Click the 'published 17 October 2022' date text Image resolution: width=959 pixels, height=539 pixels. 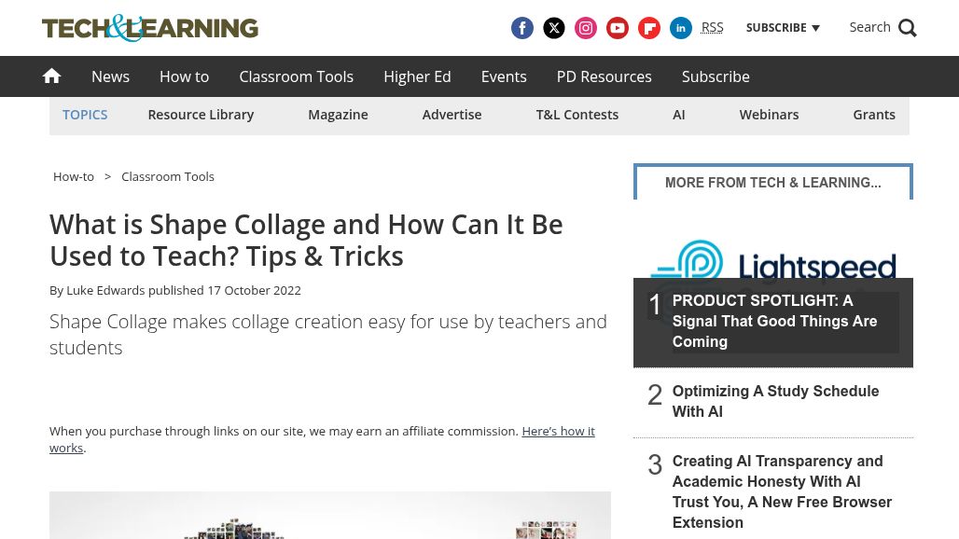(225, 290)
